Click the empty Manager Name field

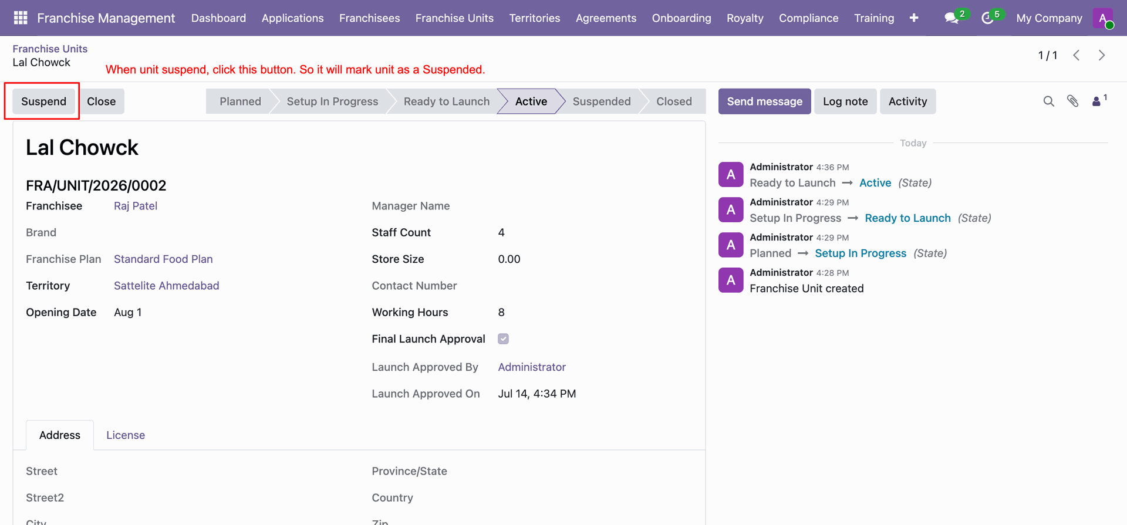(x=596, y=206)
